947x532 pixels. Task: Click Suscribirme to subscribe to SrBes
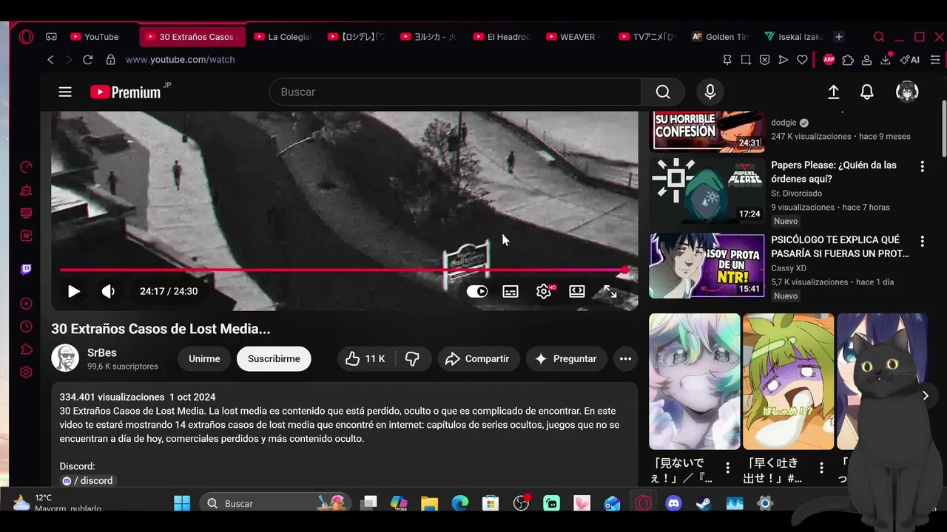click(274, 358)
